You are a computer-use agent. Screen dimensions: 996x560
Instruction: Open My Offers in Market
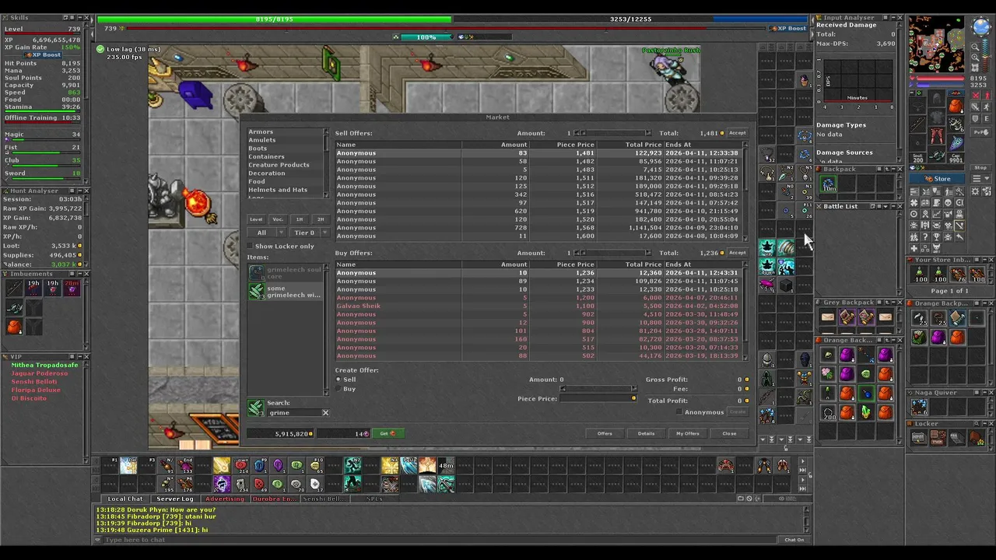point(687,433)
